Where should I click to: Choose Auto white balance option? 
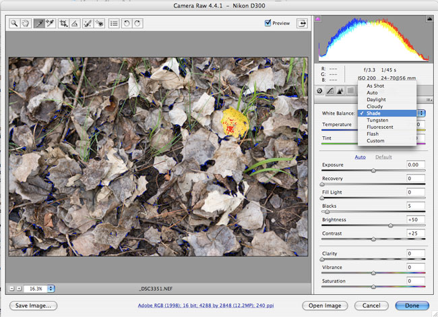click(387, 92)
